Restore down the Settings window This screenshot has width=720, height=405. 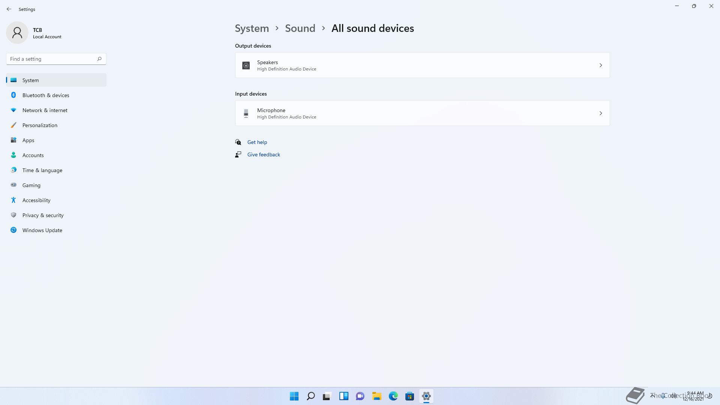pos(694,6)
